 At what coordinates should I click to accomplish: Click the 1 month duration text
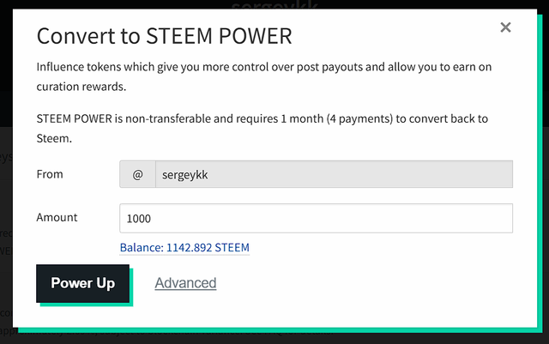tap(302, 118)
